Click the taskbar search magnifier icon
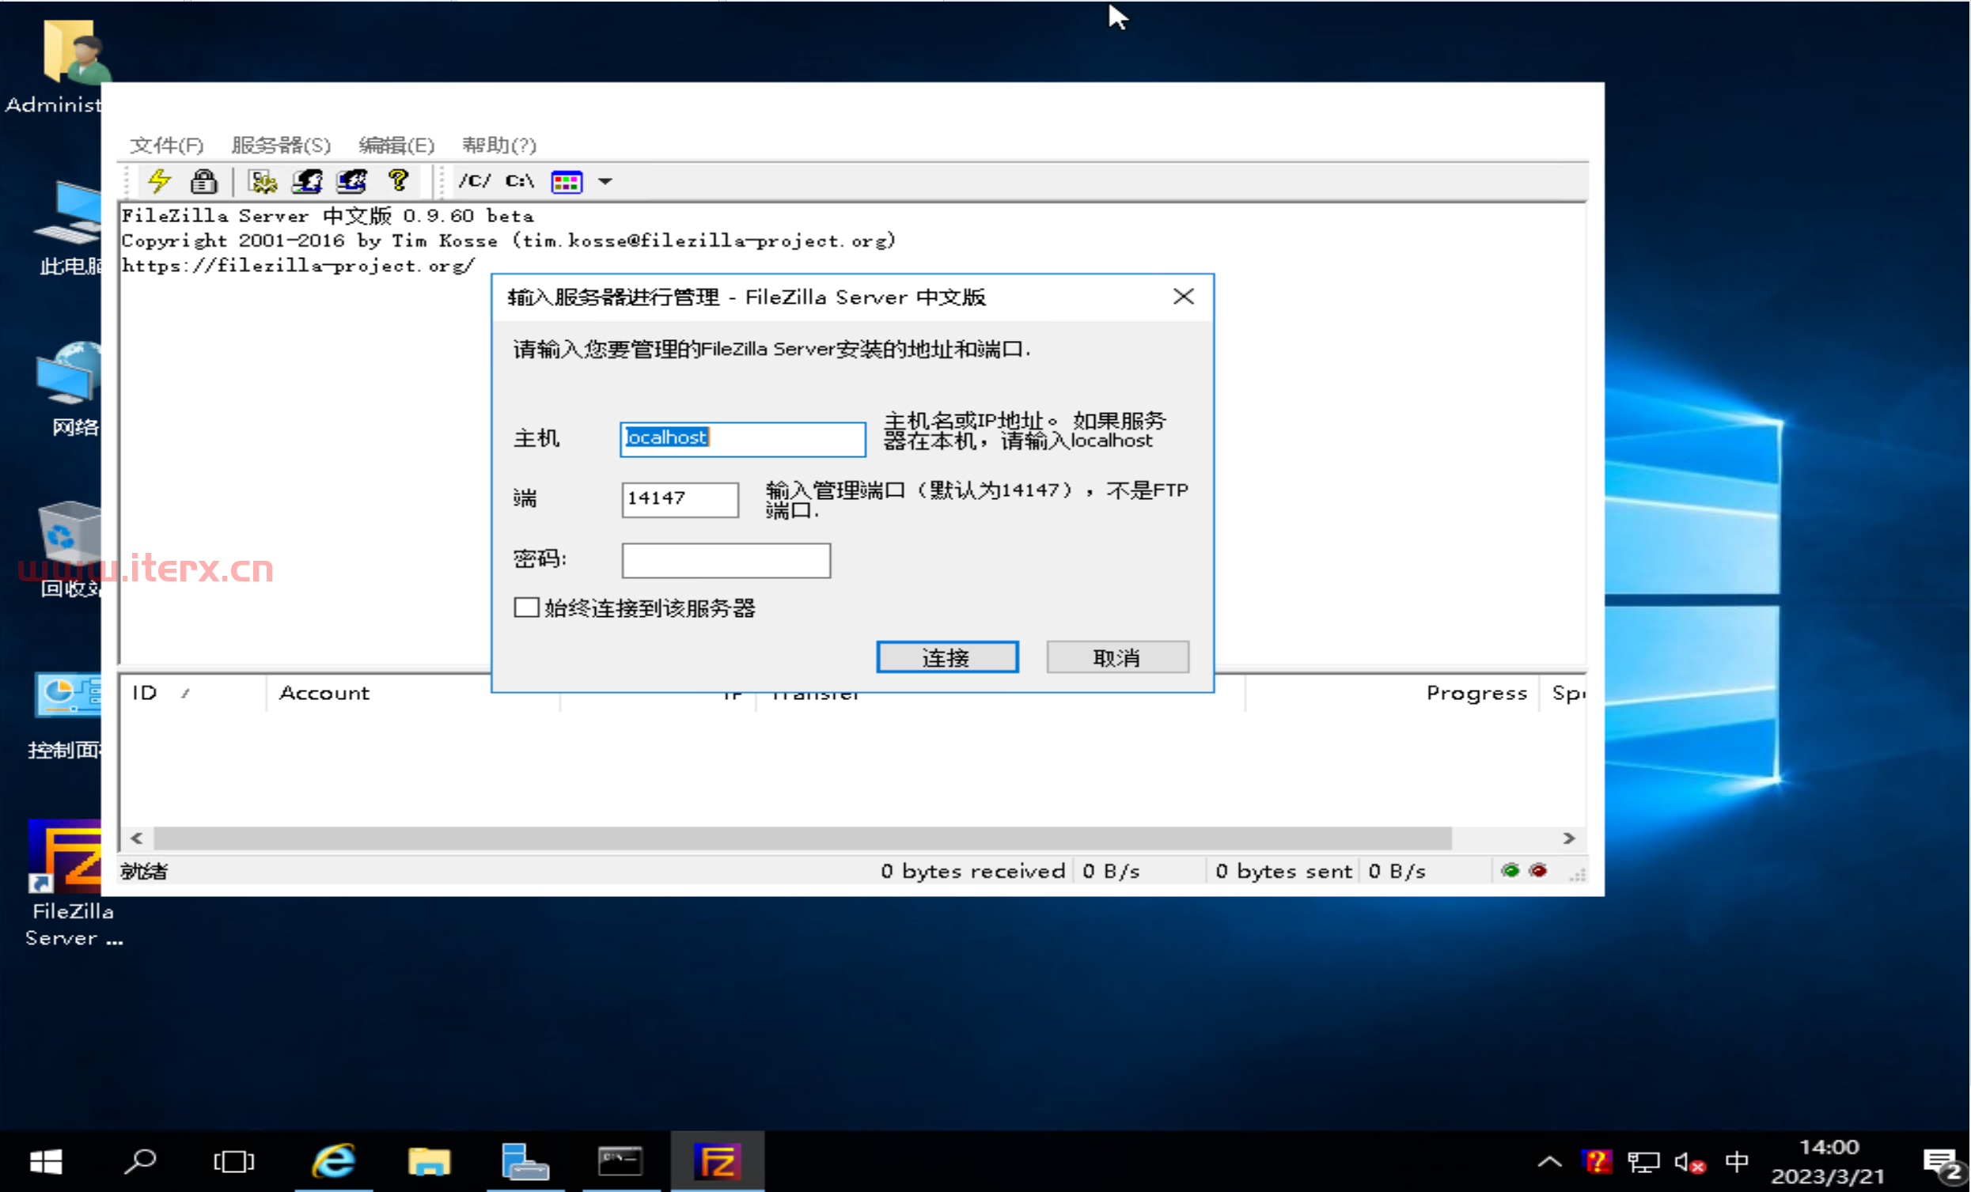The height and width of the screenshot is (1192, 1971). point(140,1162)
